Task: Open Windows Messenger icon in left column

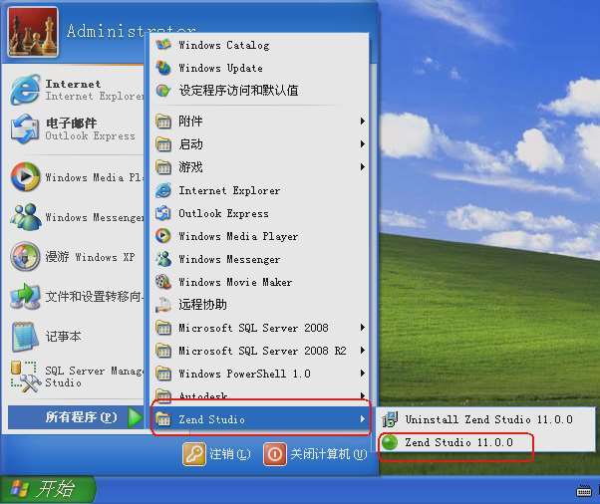Action: pos(25,217)
